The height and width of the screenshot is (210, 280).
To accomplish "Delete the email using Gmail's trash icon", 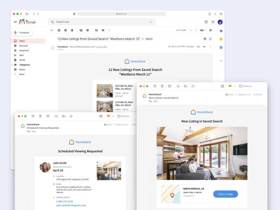I will 72,30.
